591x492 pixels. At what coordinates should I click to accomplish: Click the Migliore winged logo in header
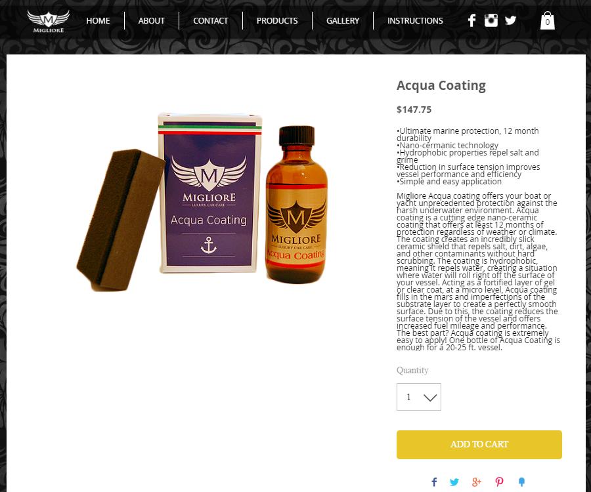pyautogui.click(x=48, y=21)
